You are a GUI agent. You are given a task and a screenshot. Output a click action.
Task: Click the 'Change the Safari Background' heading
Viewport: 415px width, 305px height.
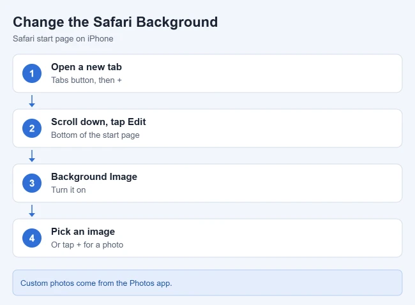pyautogui.click(x=115, y=22)
